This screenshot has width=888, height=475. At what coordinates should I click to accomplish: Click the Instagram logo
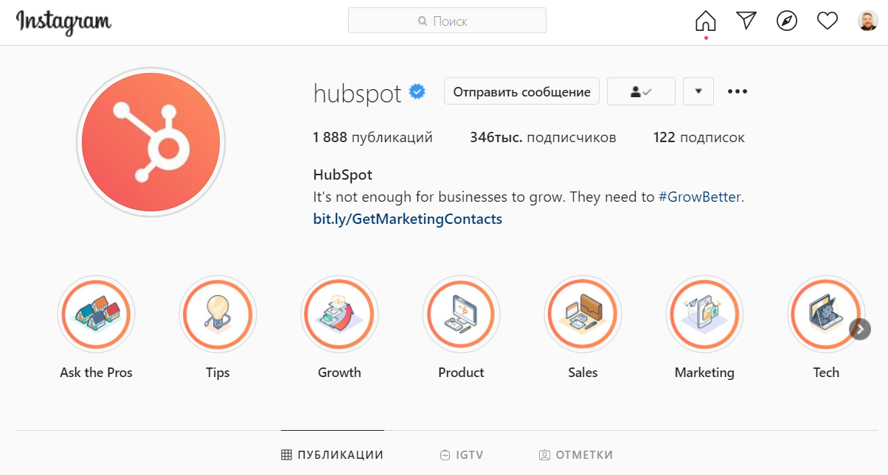[x=63, y=21]
